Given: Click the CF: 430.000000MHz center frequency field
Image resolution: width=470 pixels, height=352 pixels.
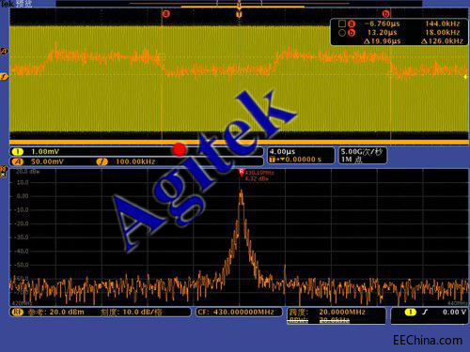Looking at the screenshot, I should [236, 312].
